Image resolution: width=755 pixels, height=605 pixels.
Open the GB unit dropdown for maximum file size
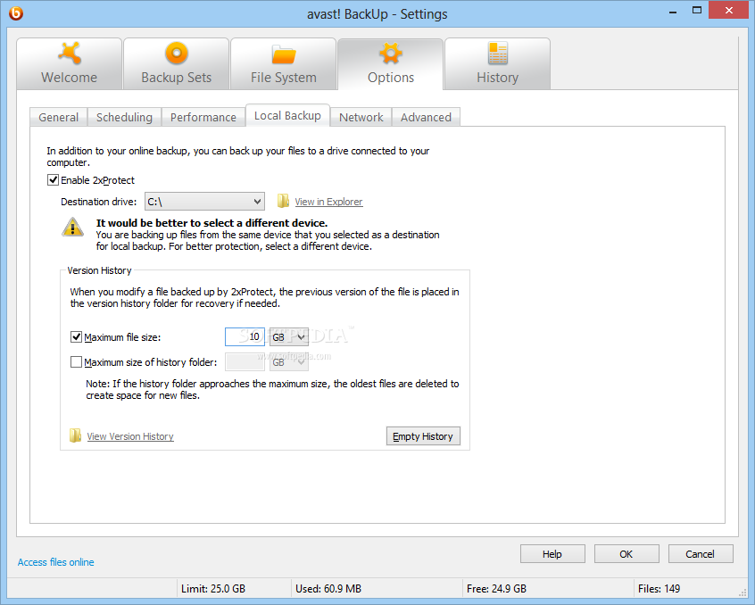click(x=289, y=337)
